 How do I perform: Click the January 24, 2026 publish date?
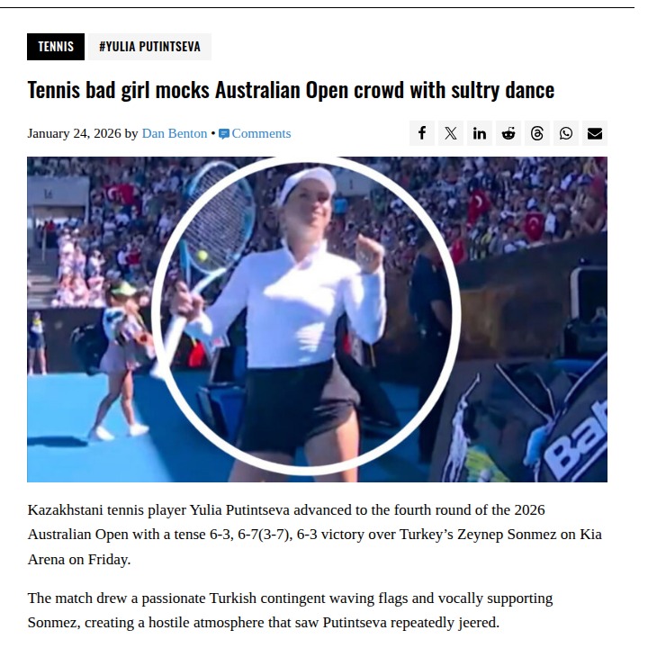point(75,133)
